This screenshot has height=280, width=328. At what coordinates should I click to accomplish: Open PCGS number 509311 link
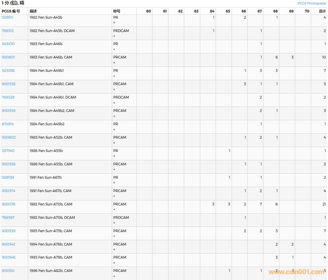pyautogui.click(x=7, y=17)
